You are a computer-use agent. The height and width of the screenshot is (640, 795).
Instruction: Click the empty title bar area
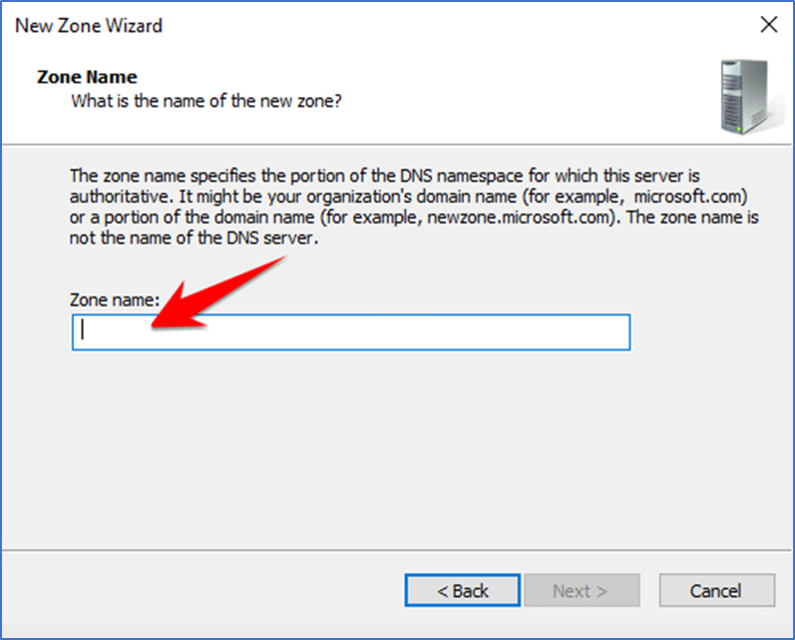pos(456,24)
